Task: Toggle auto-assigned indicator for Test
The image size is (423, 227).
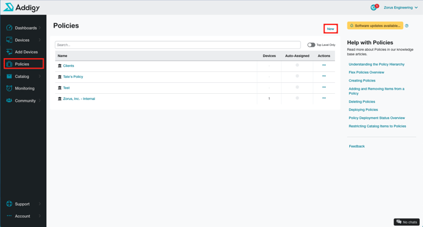Action: (x=298, y=87)
